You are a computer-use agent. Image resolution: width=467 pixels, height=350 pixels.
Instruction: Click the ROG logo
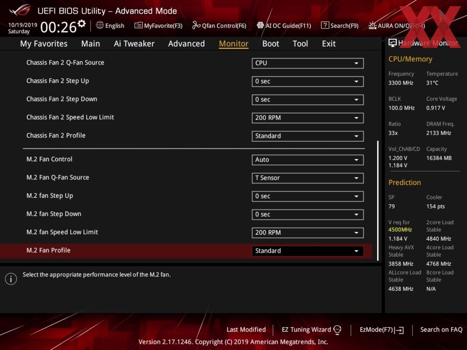20,10
